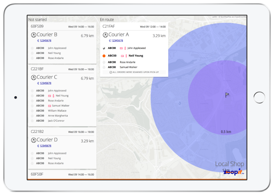Click Courier D's avatar icon
Screen dimensions: 274x195
tap(34, 140)
